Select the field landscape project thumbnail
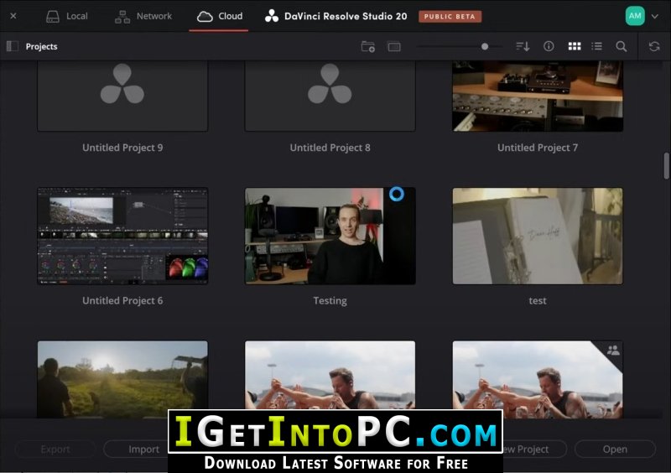The width and height of the screenshot is (671, 473). coord(122,379)
